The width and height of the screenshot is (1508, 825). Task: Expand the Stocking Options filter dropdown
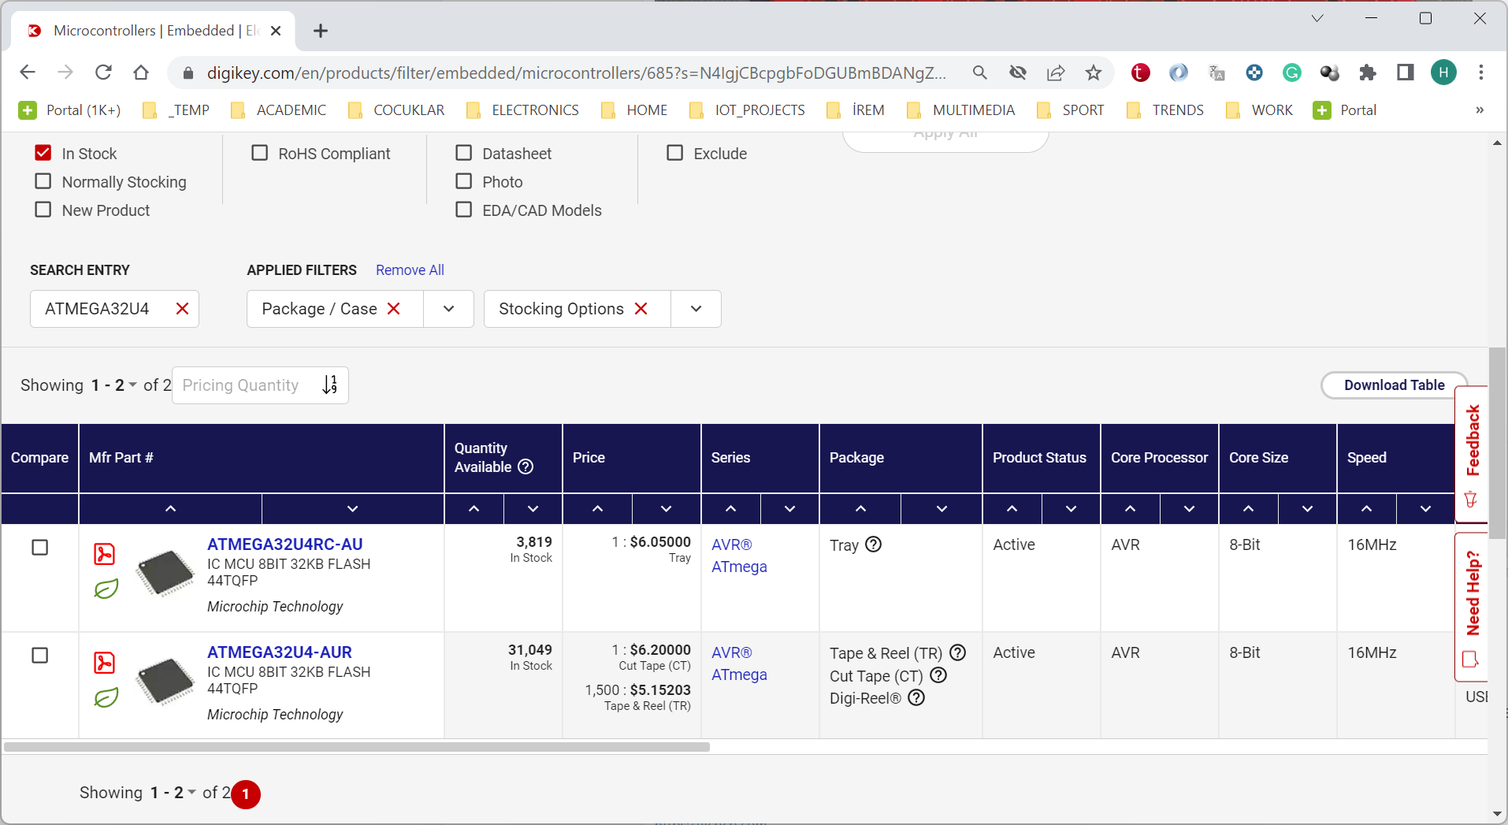[x=696, y=309]
